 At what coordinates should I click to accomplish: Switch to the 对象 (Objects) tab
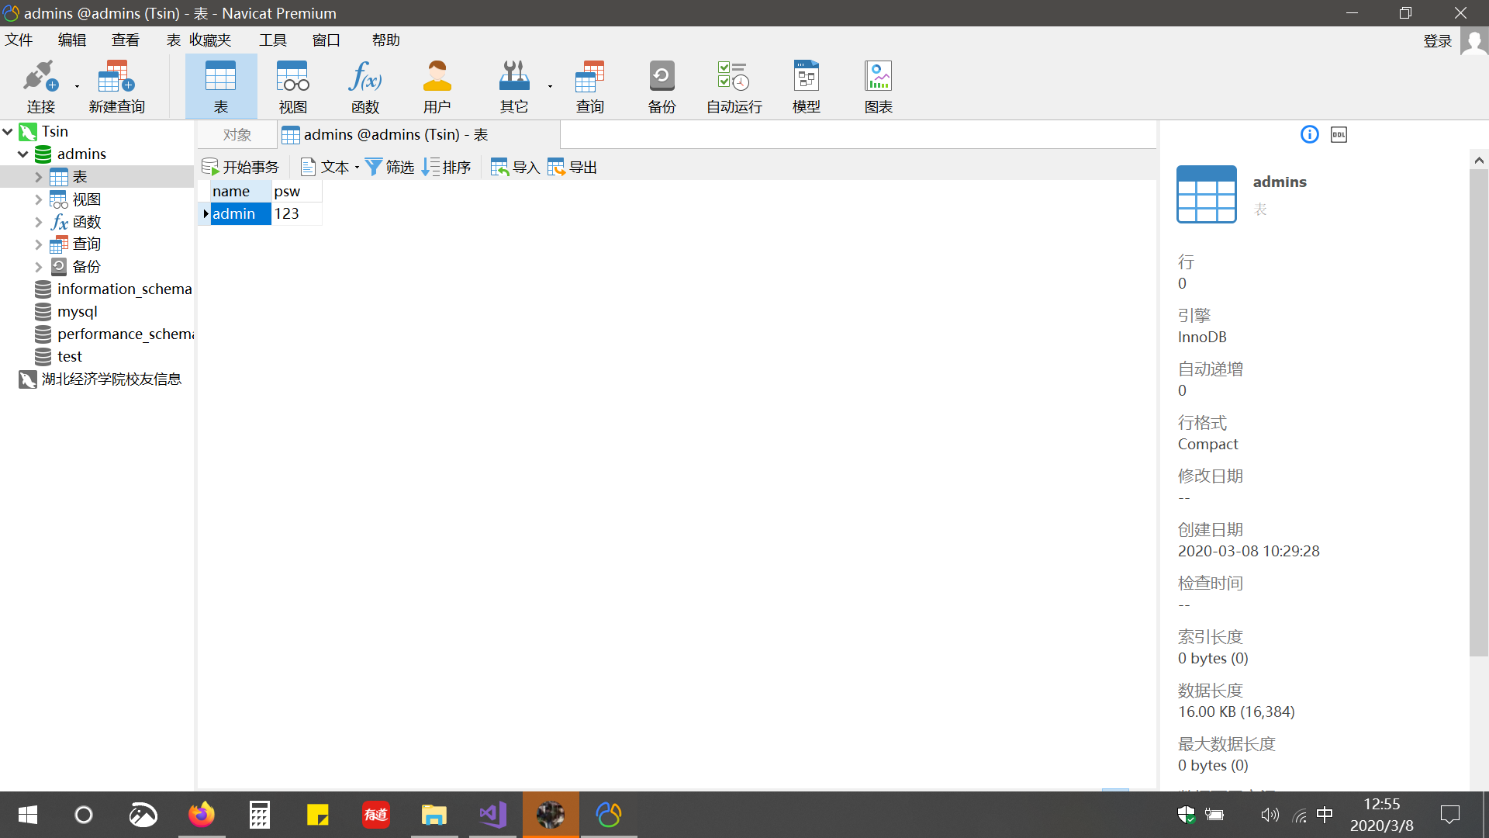[237, 135]
